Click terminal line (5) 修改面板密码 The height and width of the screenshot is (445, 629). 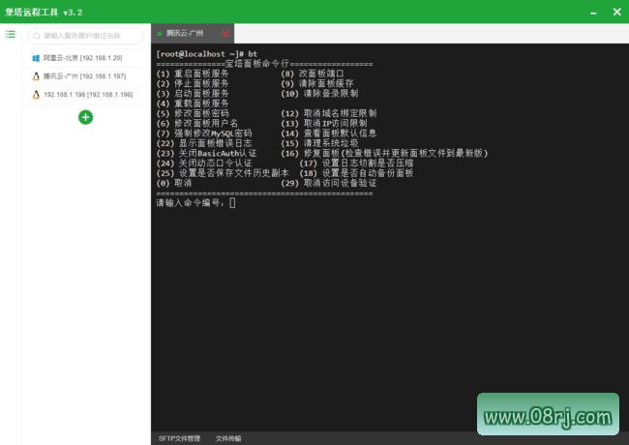(x=193, y=113)
